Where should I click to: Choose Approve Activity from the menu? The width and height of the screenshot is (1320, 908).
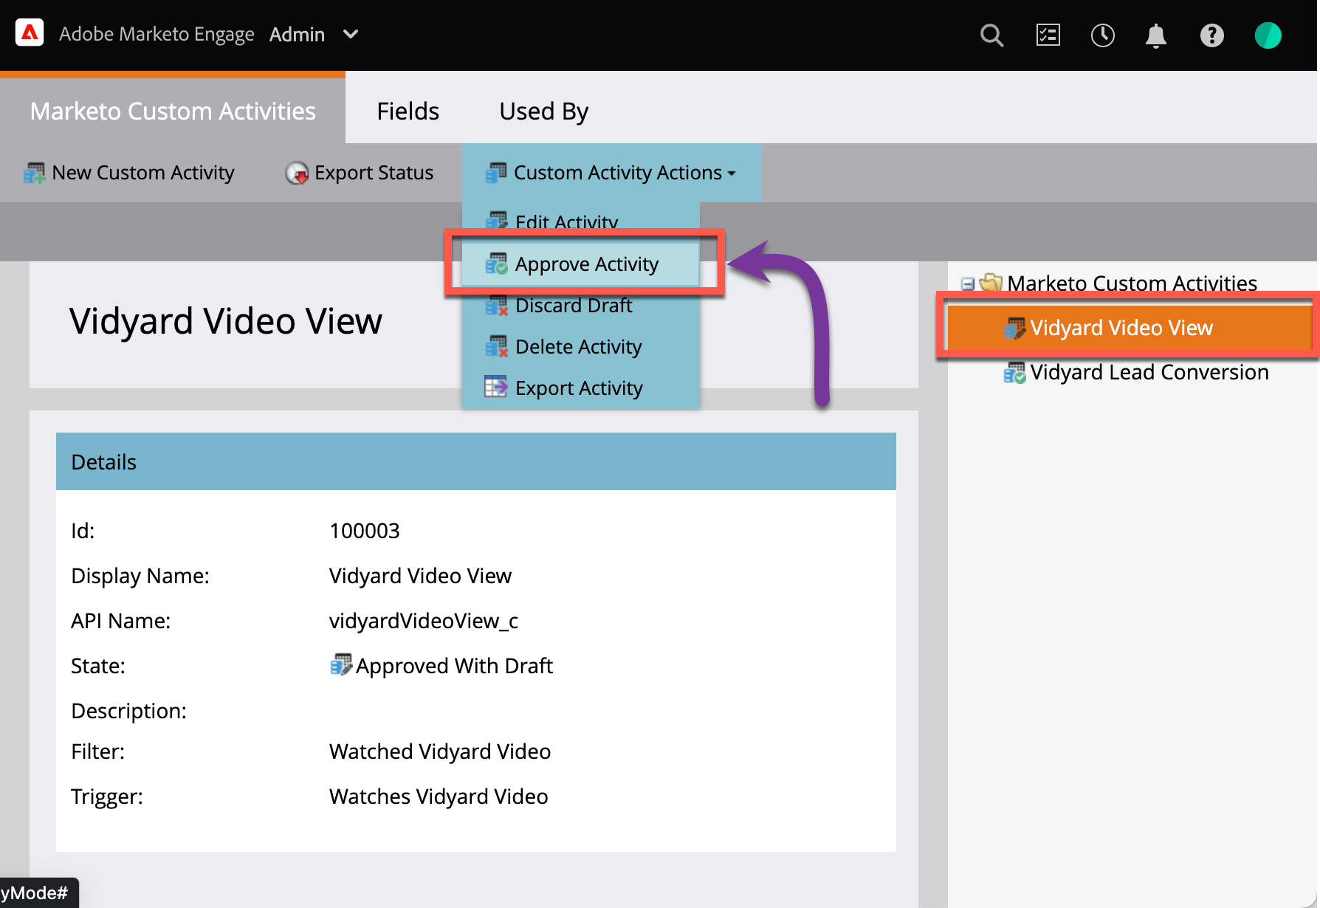[x=581, y=264]
